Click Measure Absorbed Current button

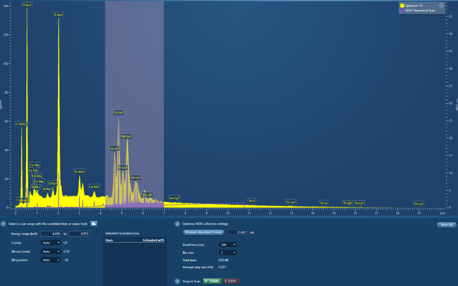tap(203, 232)
